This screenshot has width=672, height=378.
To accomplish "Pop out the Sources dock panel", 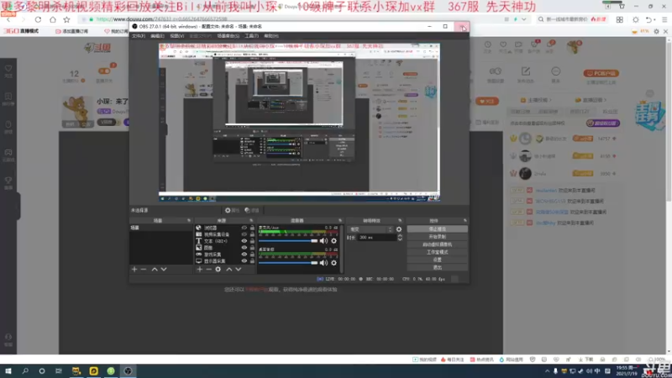I will (251, 221).
